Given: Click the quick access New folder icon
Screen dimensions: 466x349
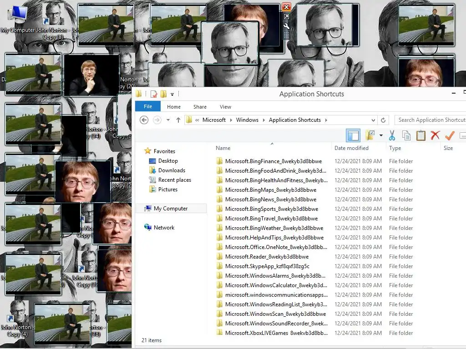Looking at the screenshot, I should click(x=163, y=94).
